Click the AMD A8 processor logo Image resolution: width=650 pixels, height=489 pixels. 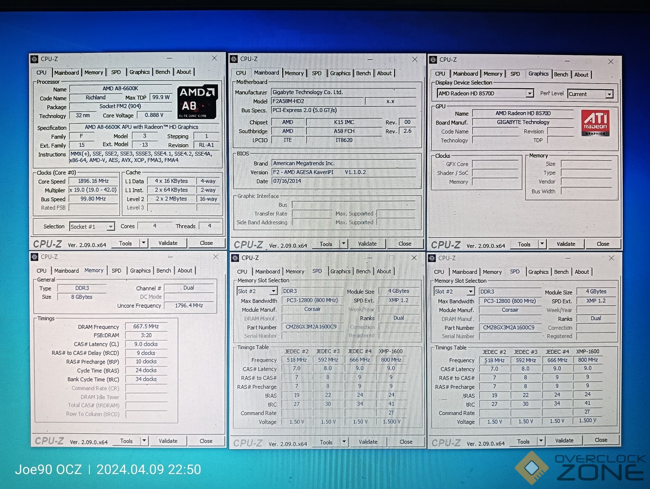[x=198, y=101]
